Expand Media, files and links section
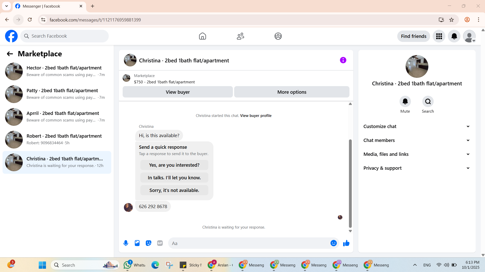485x272 pixels. [417, 154]
